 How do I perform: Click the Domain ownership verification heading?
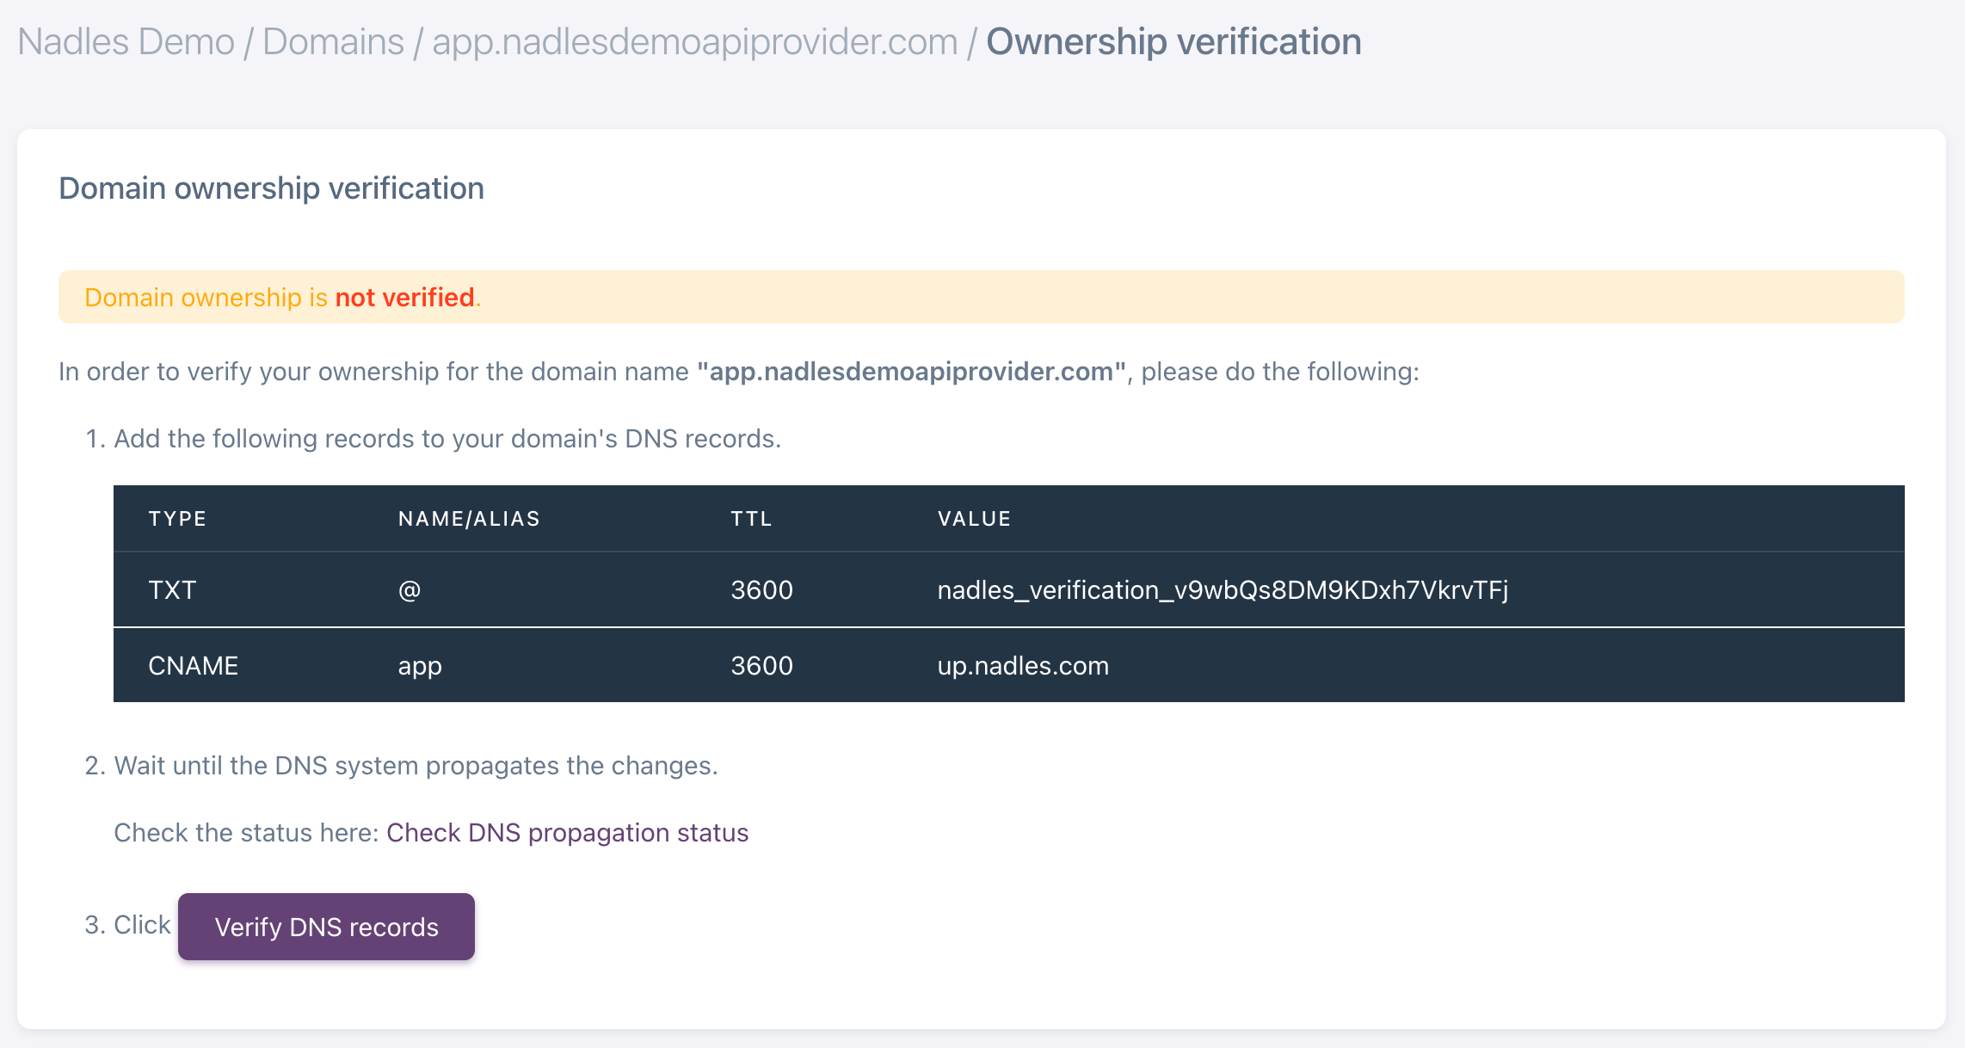pyautogui.click(x=271, y=188)
